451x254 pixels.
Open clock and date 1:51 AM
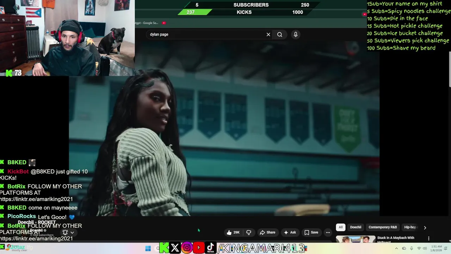[x=437, y=248]
